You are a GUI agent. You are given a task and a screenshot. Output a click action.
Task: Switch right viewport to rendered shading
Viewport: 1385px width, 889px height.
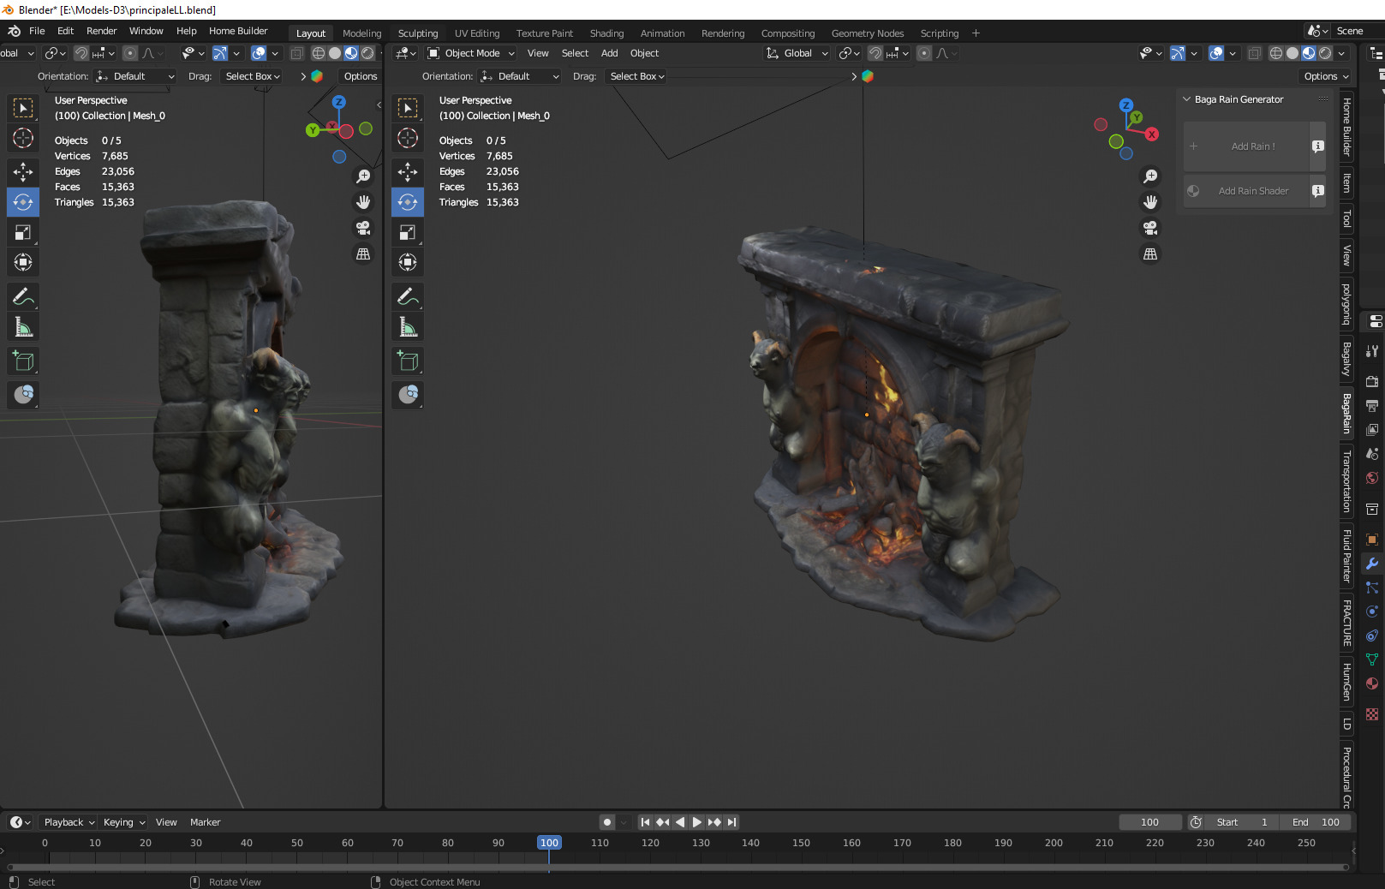tap(1325, 53)
